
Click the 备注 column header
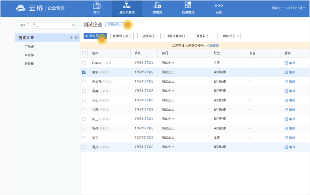coord(252,53)
